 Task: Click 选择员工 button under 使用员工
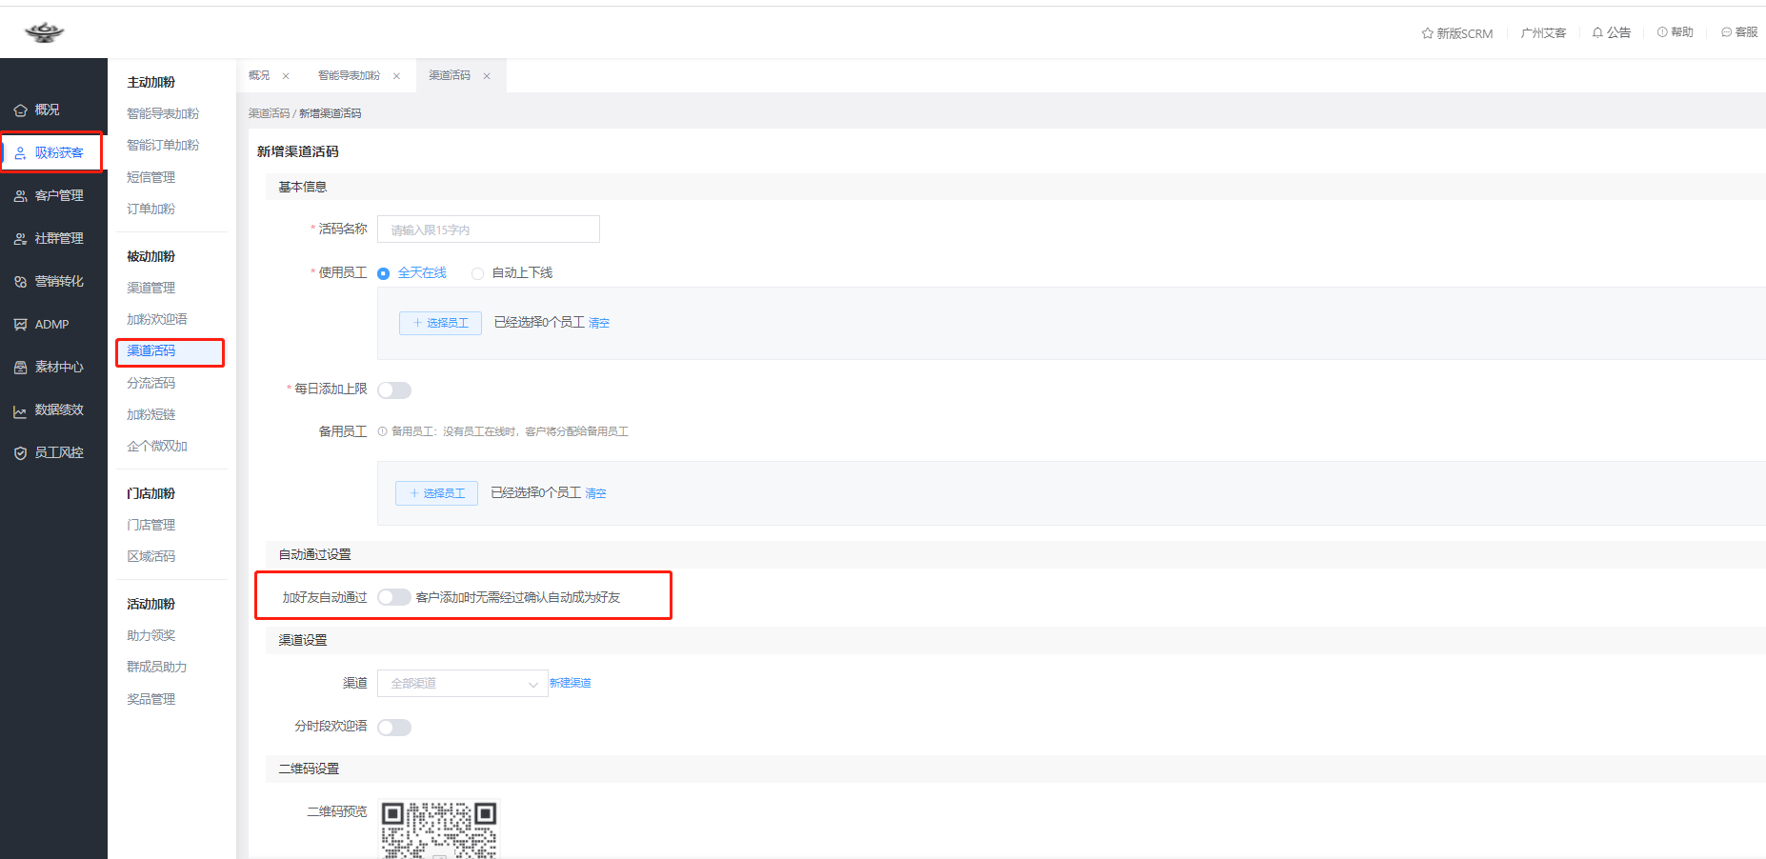[440, 323]
